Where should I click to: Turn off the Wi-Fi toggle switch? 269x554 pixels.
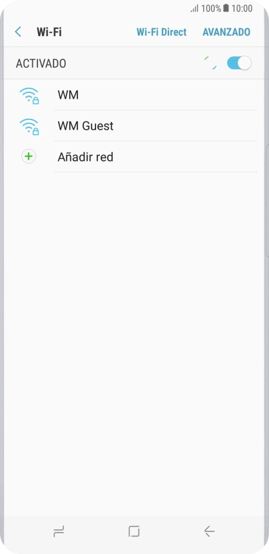pos(239,63)
